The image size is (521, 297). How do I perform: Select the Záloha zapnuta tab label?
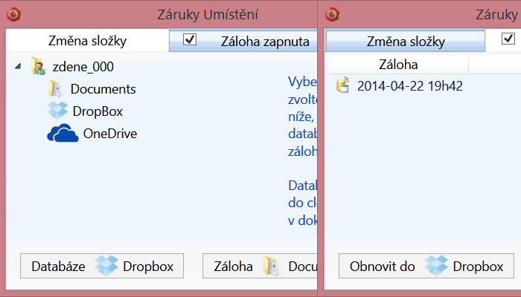pyautogui.click(x=264, y=42)
